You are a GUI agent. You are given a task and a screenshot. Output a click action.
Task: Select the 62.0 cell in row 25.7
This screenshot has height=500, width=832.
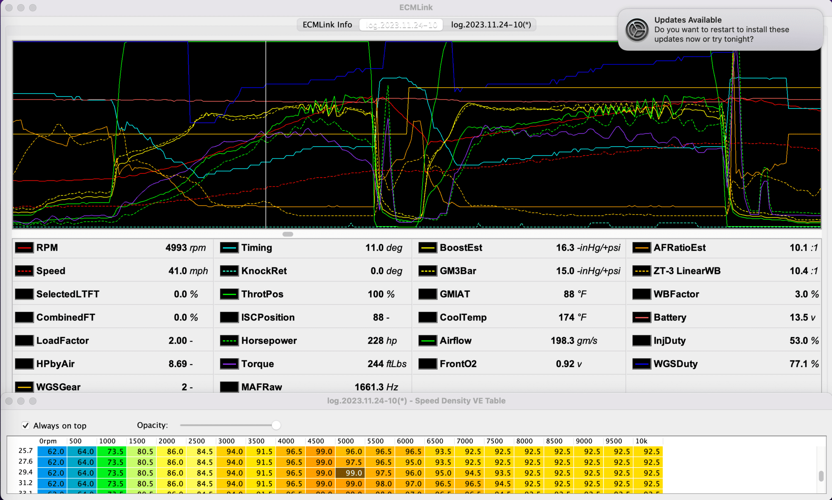coord(52,452)
